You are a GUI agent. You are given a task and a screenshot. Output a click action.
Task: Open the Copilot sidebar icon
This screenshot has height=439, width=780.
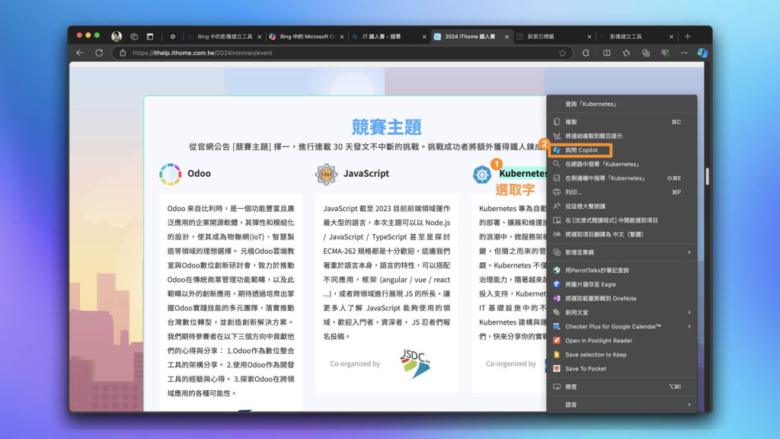[702, 53]
